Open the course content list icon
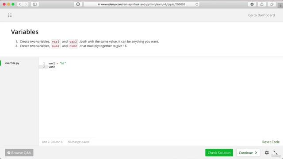 10,15
